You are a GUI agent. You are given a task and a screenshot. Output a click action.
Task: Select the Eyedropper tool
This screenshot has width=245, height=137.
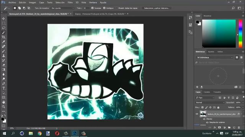tap(3, 42)
